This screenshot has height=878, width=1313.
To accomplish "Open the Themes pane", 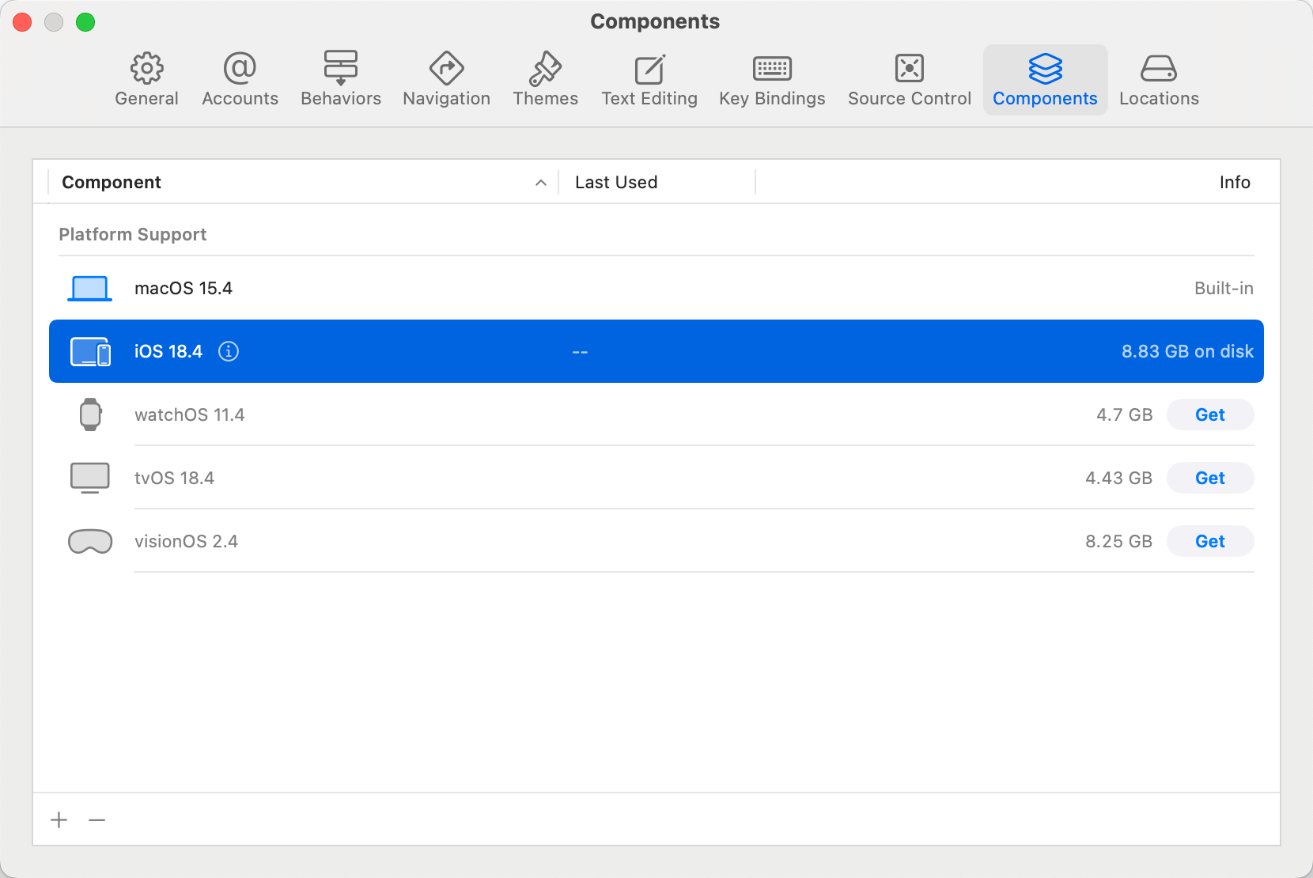I will coord(545,80).
